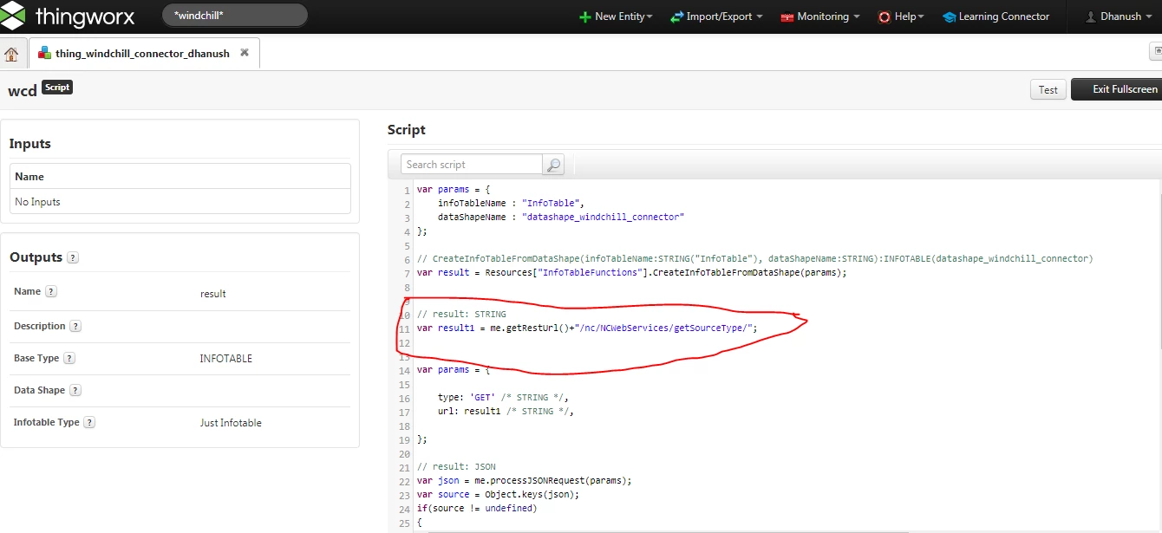Focus the top *windchill* search box
The image size is (1162, 533).
[x=234, y=16]
